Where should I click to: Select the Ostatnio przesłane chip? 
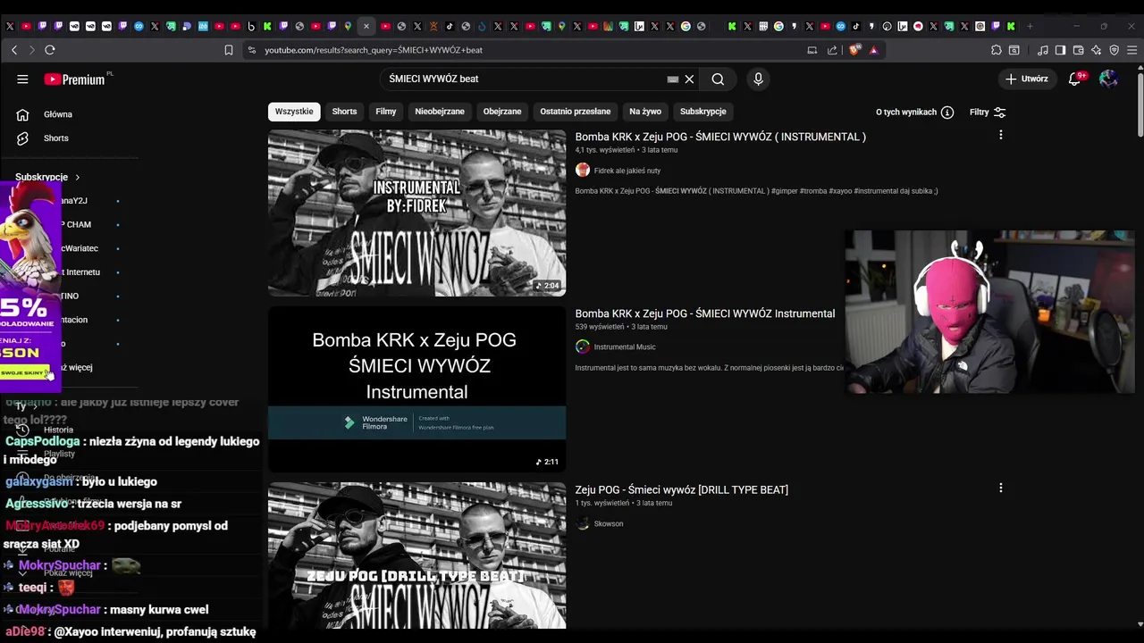[576, 112]
